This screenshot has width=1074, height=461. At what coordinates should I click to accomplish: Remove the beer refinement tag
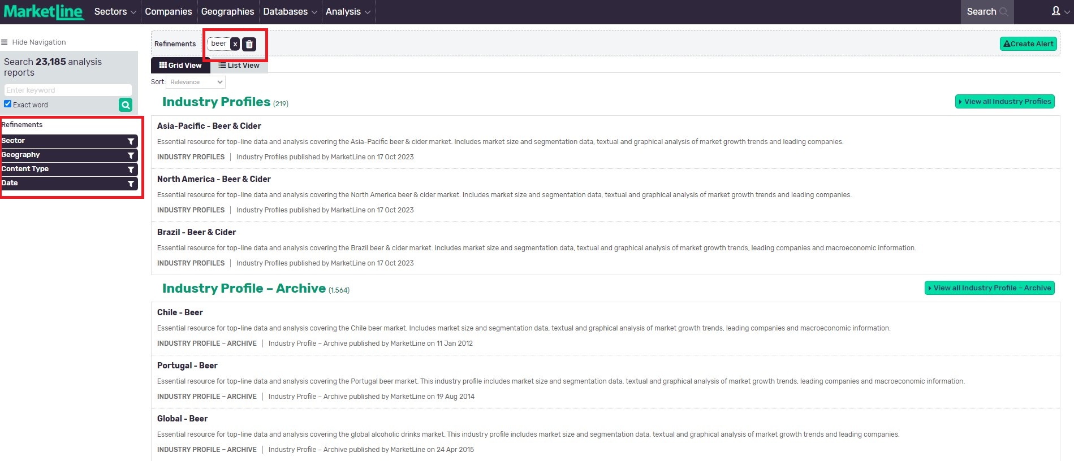[235, 44]
